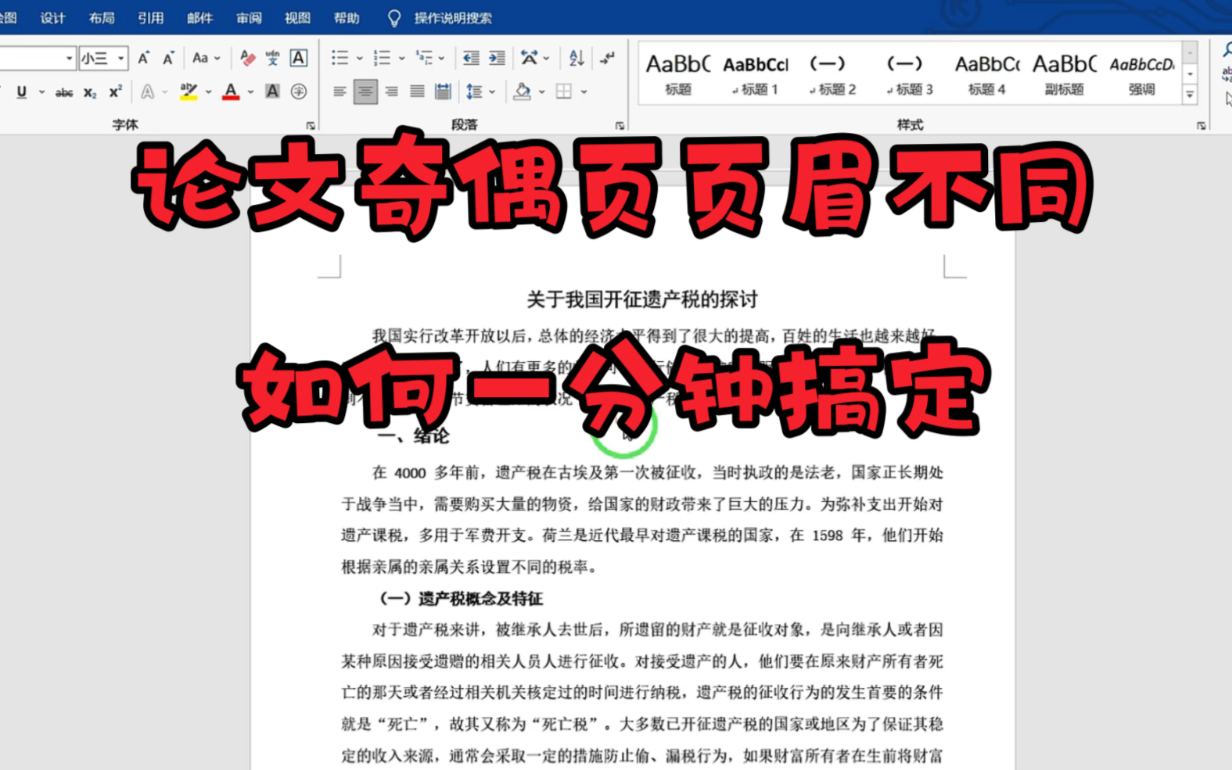This screenshot has height=770, width=1232.
Task: Open the Styles pane launcher
Action: tap(1201, 125)
